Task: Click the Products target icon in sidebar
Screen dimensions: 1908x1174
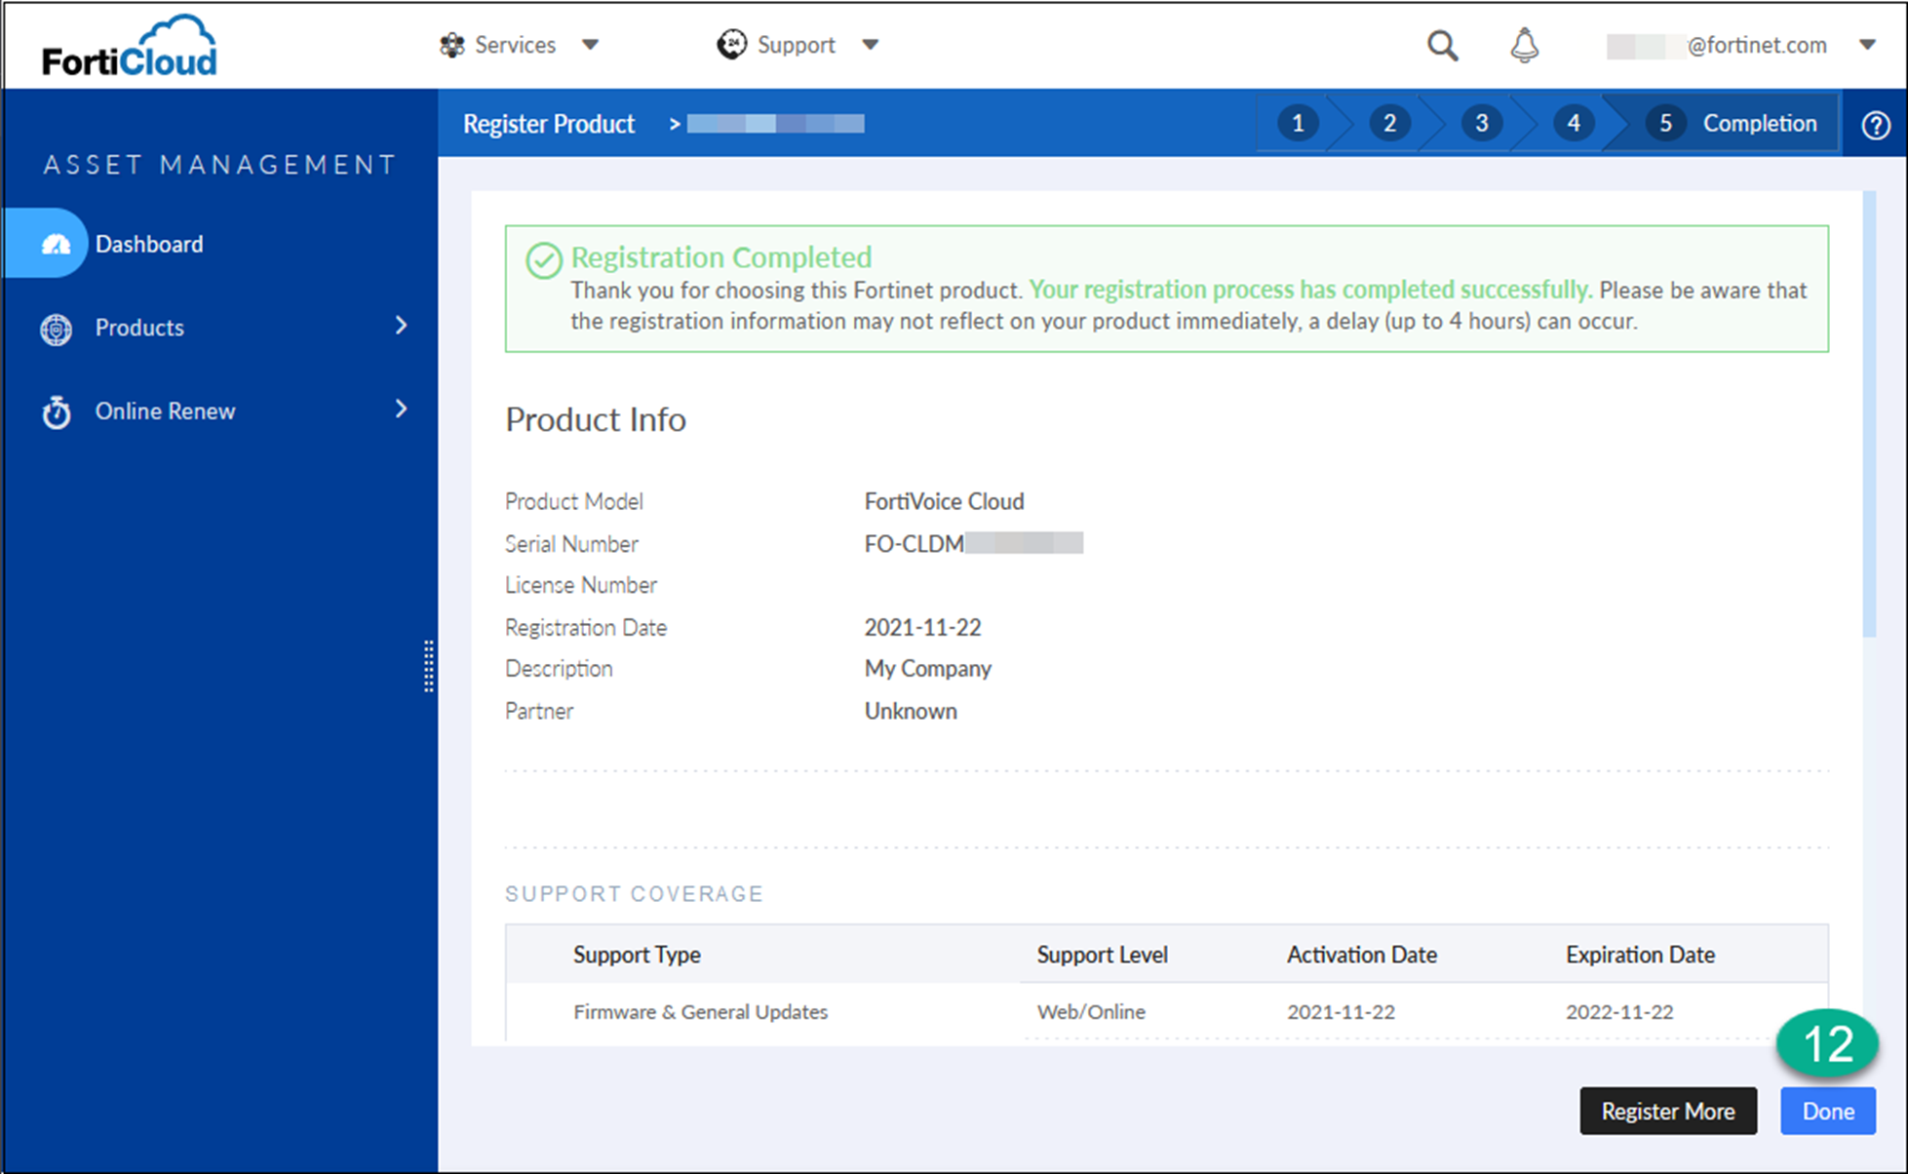Action: click(x=57, y=329)
